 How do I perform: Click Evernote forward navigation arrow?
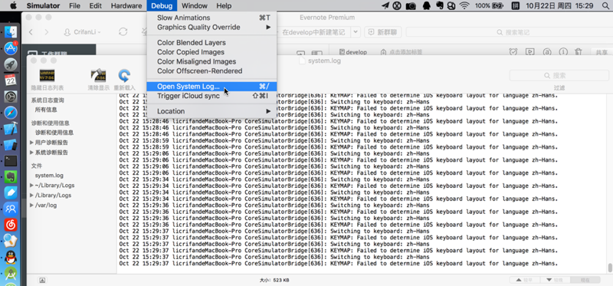pos(47,32)
